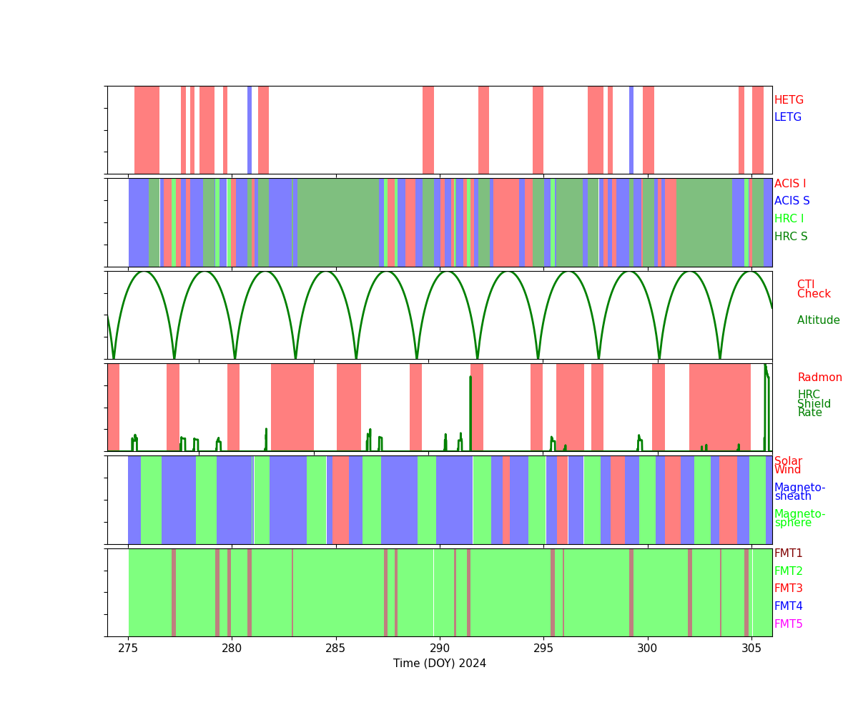
Task: Click the FMT3 legend label
Action: (x=789, y=588)
